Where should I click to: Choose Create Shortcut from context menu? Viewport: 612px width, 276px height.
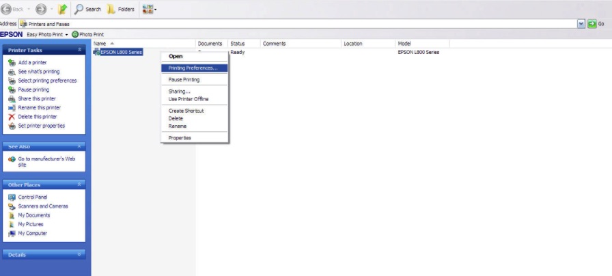pyautogui.click(x=195, y=111)
